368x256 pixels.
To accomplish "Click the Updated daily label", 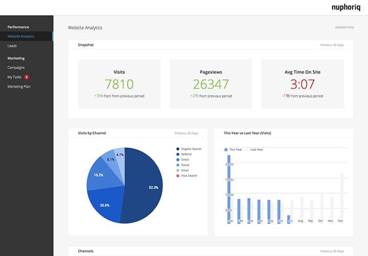I will [344, 27].
